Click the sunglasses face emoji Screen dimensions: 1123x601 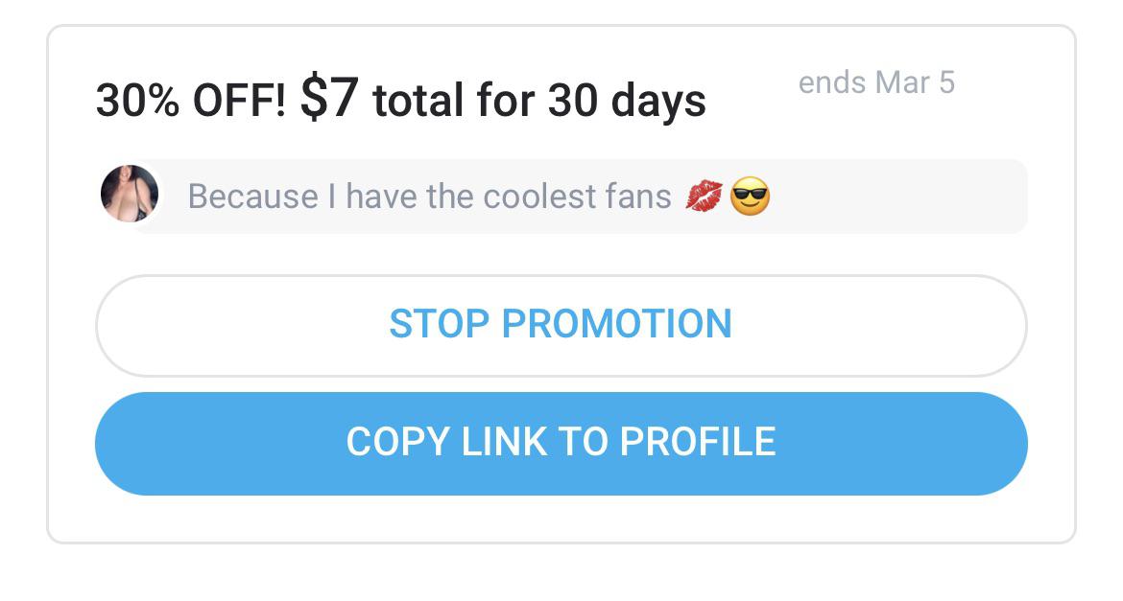coord(750,197)
